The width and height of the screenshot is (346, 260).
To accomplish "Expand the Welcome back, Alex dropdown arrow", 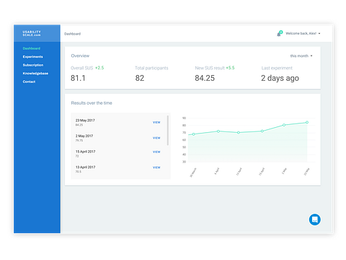I will tap(319, 34).
